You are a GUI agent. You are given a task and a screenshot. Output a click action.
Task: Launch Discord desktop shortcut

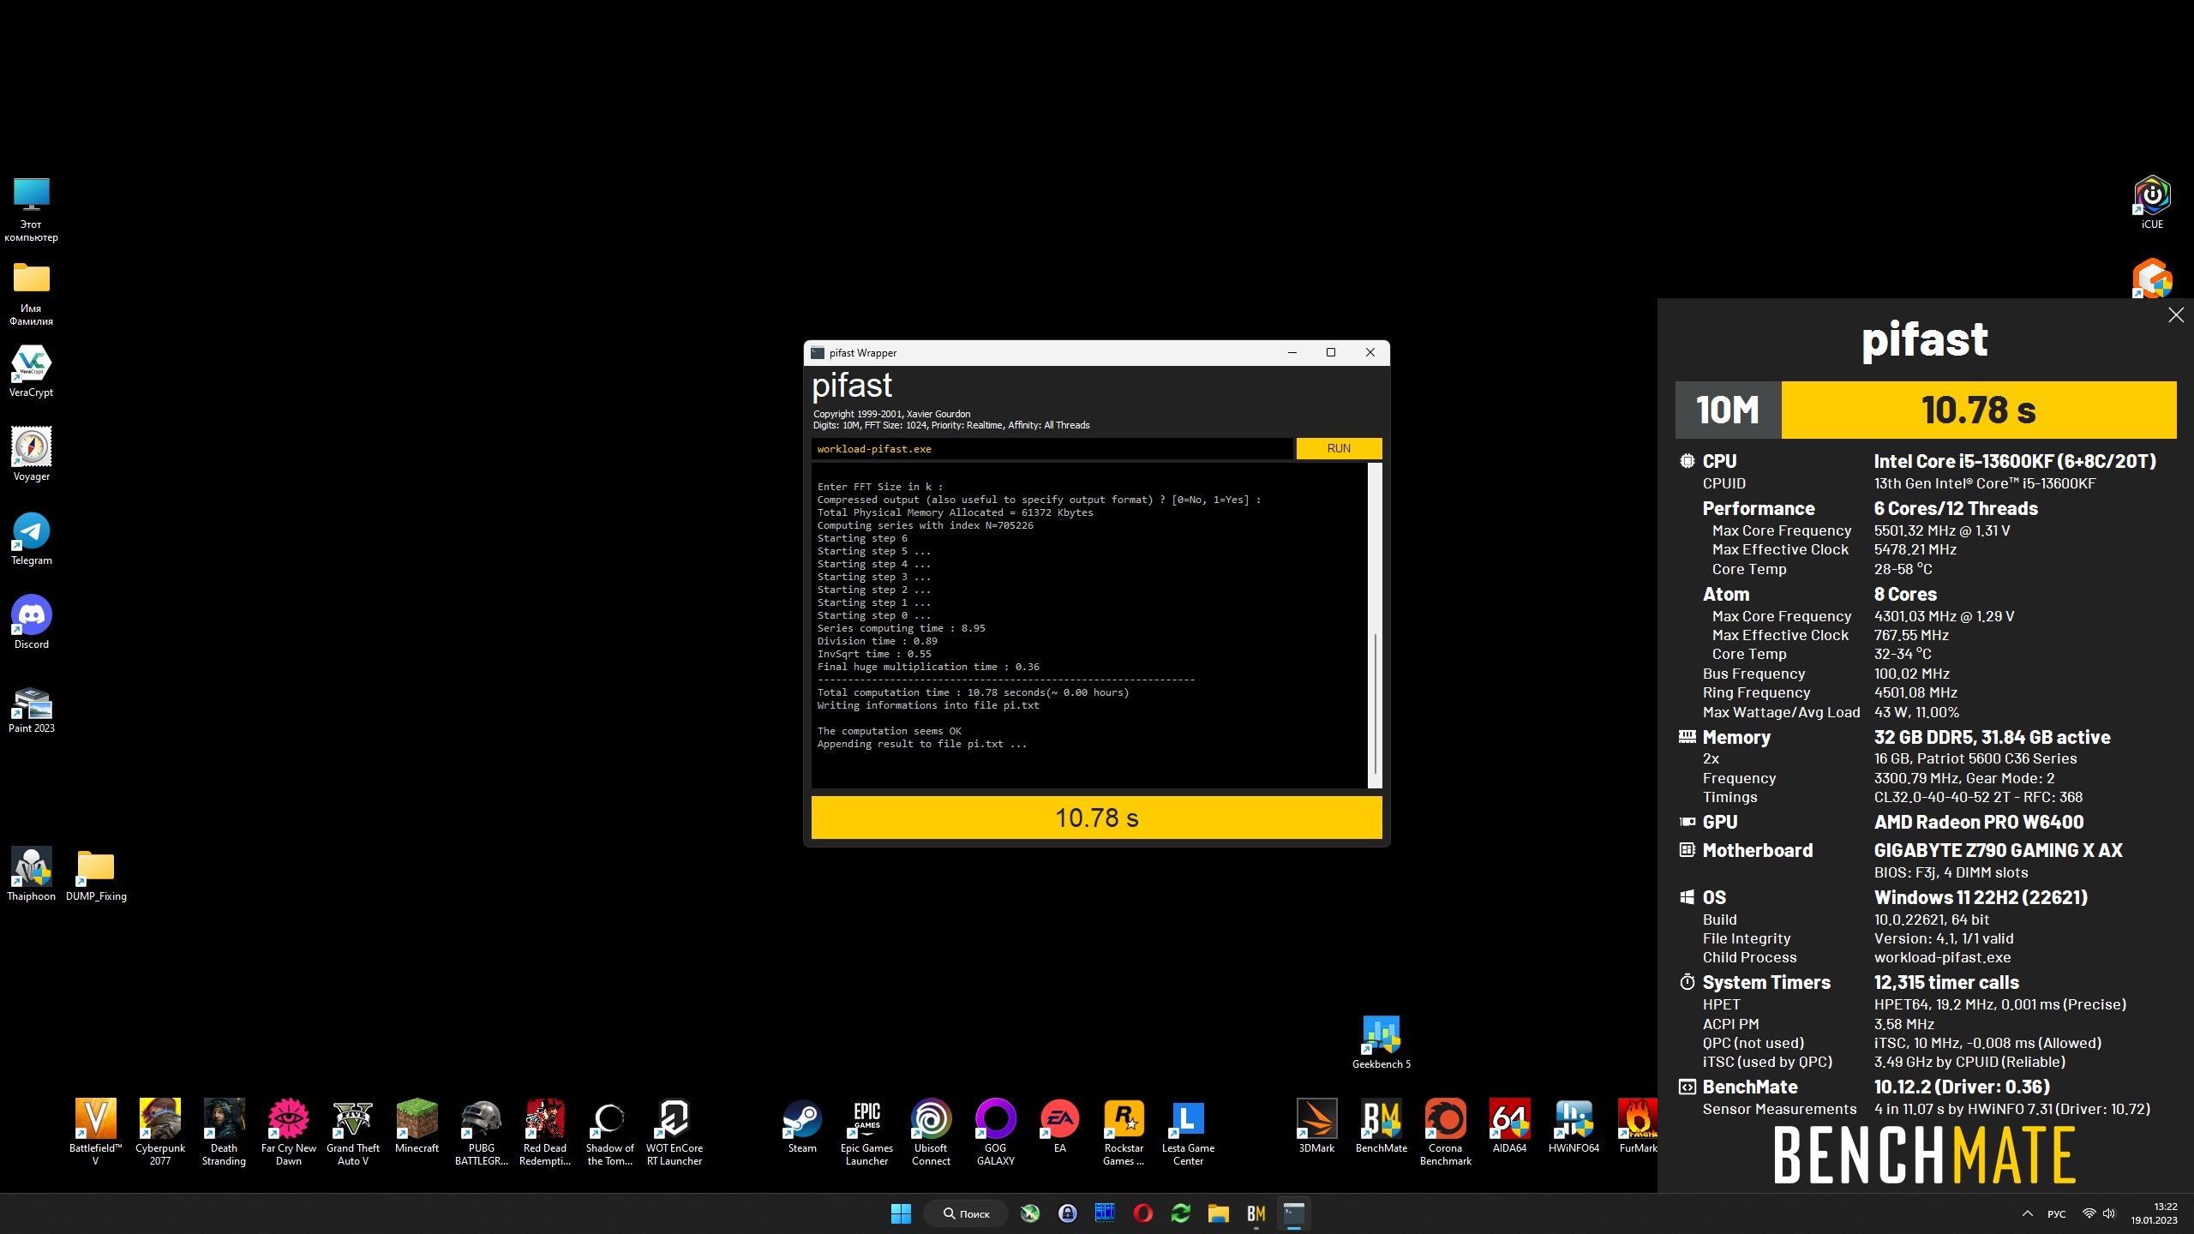point(32,623)
